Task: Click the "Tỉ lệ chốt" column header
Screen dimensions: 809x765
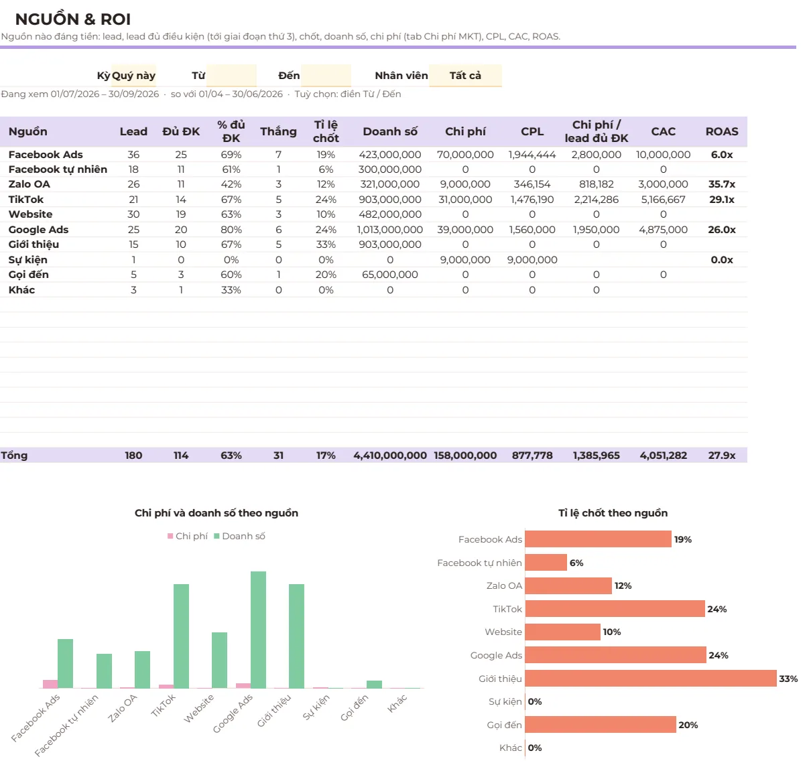Action: pyautogui.click(x=326, y=131)
